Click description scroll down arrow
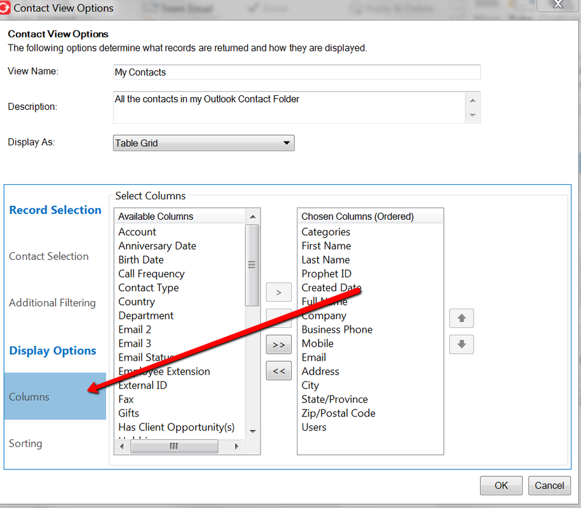 tap(472, 115)
